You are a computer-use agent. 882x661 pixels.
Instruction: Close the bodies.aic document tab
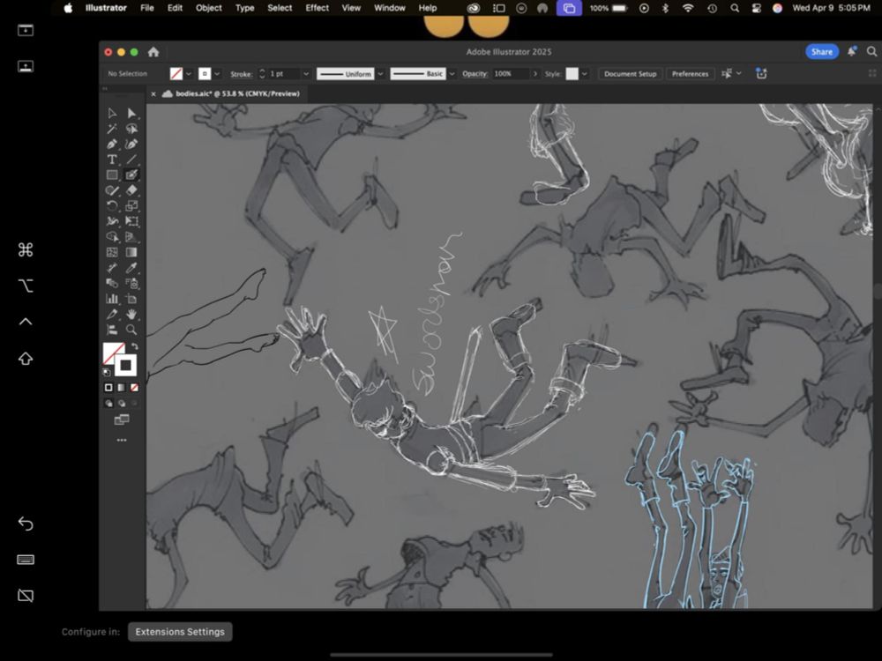pos(153,93)
